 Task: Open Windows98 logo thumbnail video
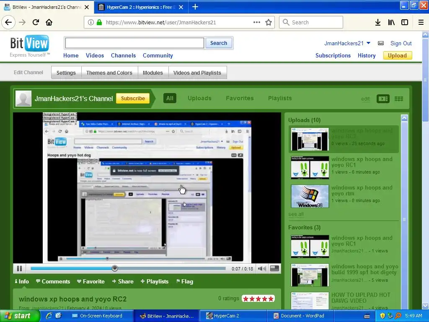(x=310, y=196)
